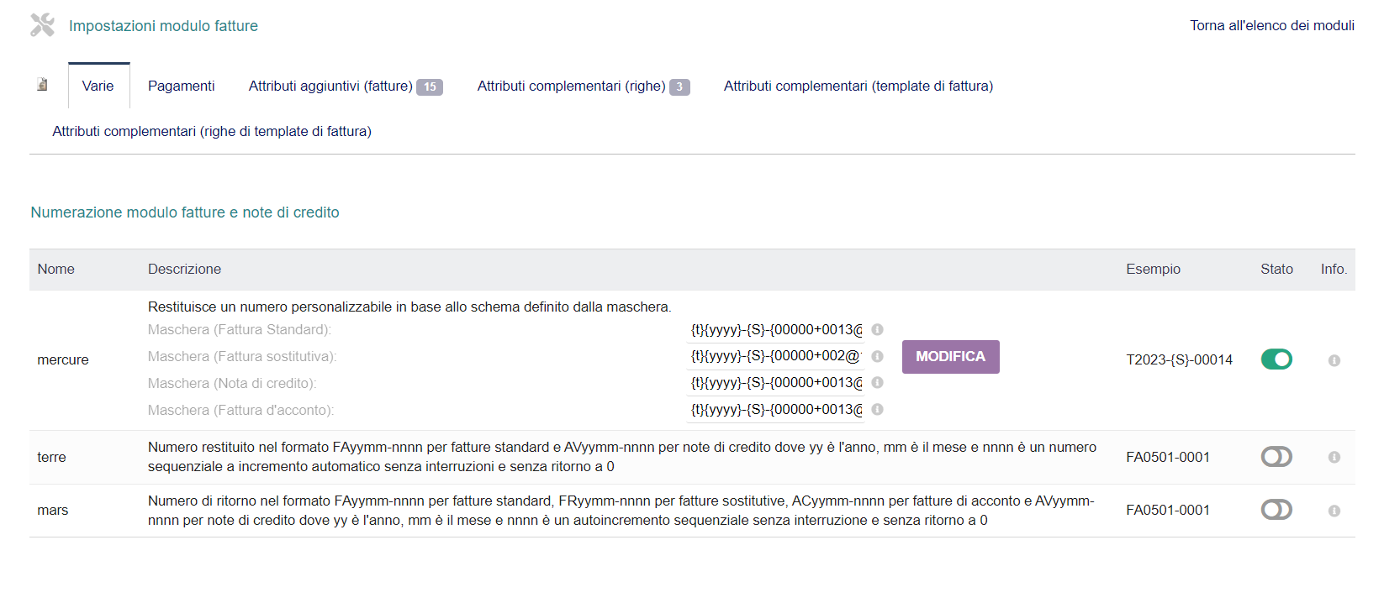1384x603 pixels.
Task: Click info icon beside Fattura Standard mask
Action: (877, 330)
